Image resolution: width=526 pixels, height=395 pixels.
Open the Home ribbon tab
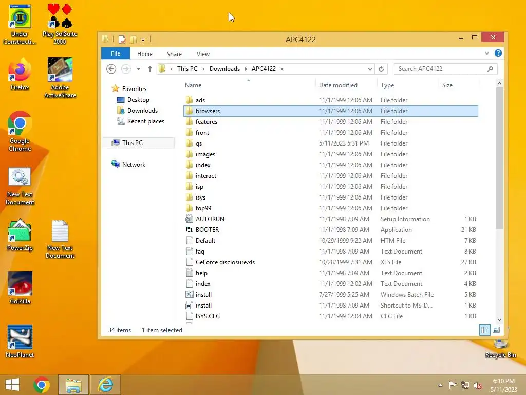pos(144,54)
